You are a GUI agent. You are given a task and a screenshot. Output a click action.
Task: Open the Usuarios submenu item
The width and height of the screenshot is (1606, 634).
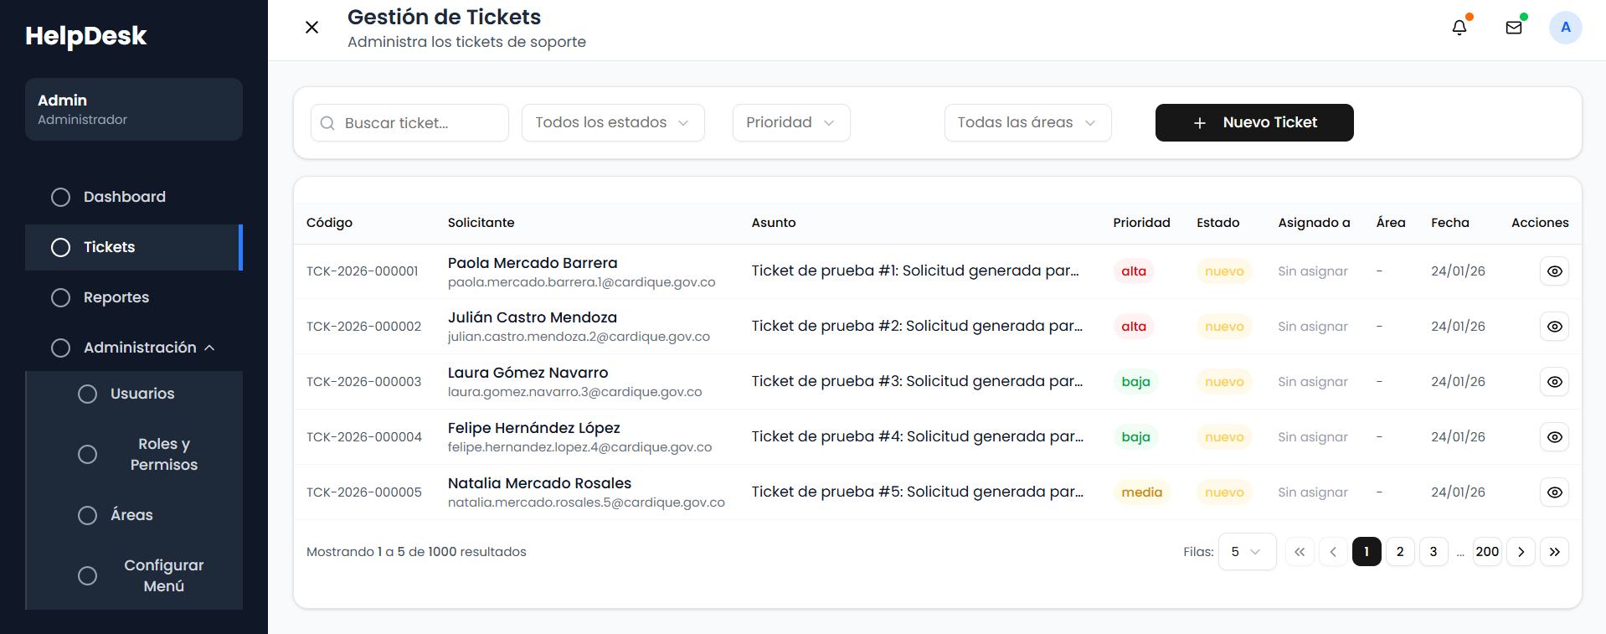coord(135,394)
